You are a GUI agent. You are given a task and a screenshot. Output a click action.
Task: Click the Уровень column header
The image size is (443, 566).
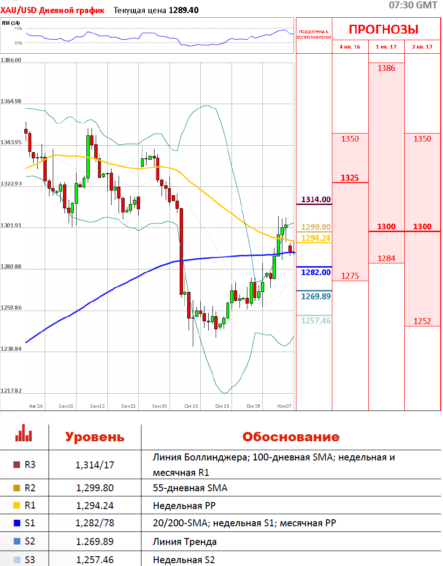95,437
